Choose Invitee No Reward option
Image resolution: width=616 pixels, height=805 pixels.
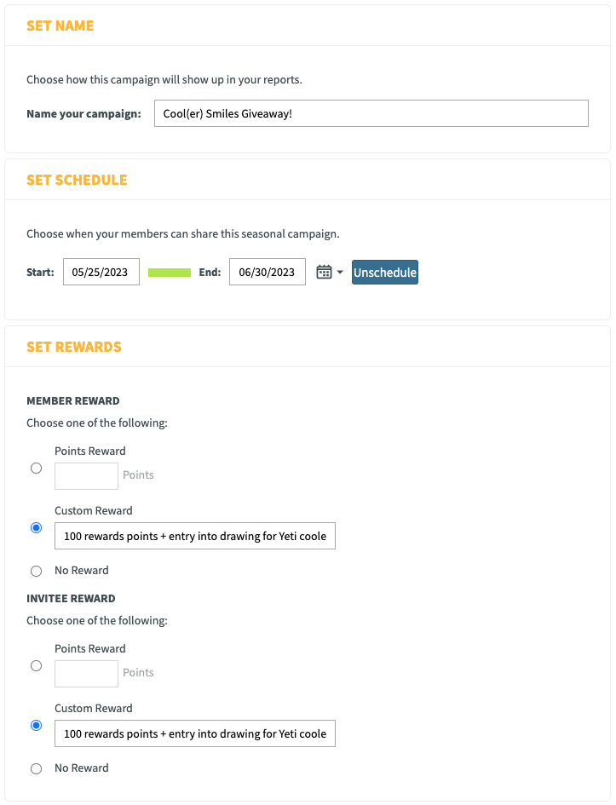point(36,768)
